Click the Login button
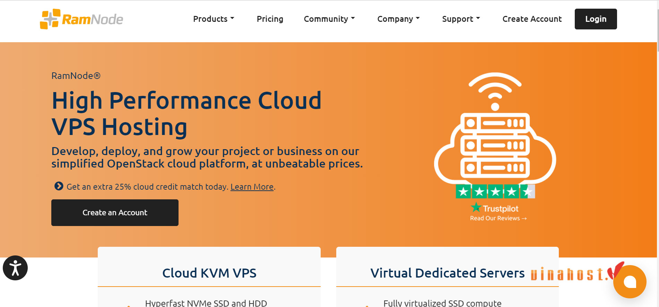This screenshot has width=659, height=307. (596, 19)
